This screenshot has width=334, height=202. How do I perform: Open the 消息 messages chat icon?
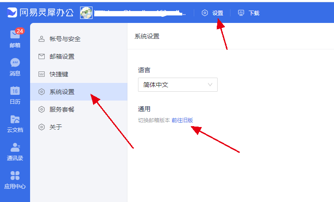click(15, 63)
